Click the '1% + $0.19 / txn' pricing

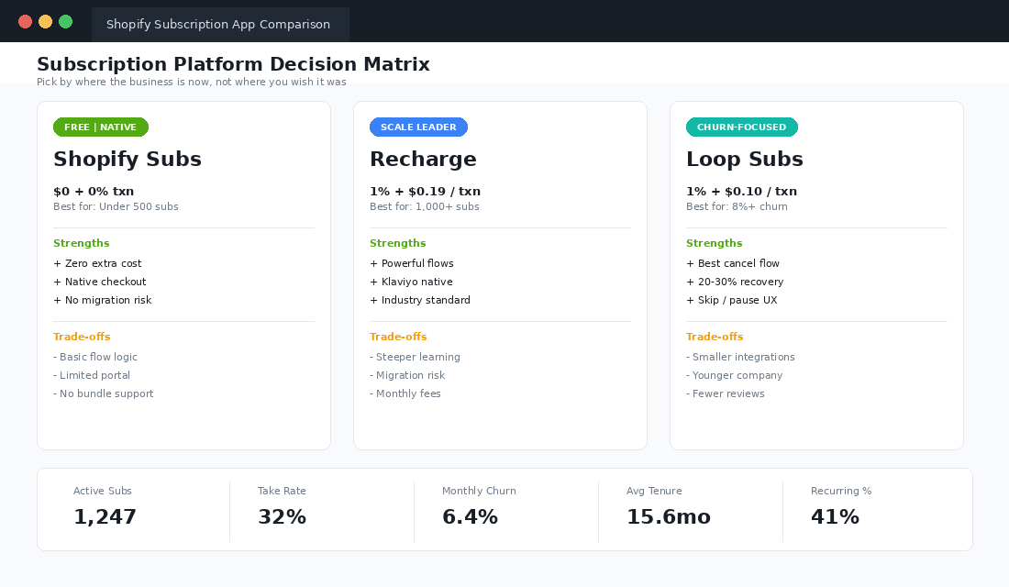point(426,191)
